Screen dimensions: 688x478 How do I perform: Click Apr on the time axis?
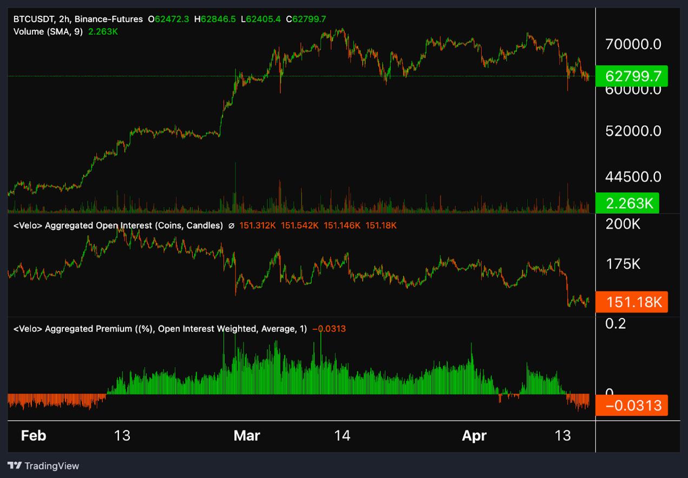474,435
